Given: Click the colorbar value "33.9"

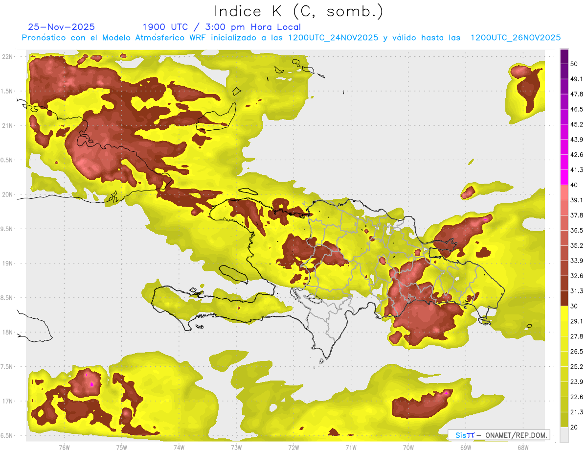Looking at the screenshot, I should [x=577, y=261].
